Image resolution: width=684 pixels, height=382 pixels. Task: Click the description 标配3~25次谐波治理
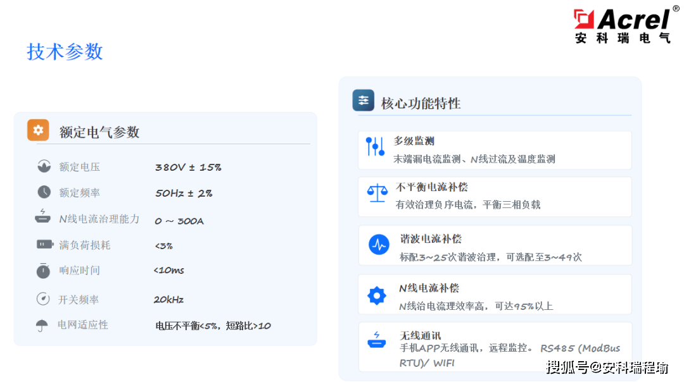pos(448,257)
